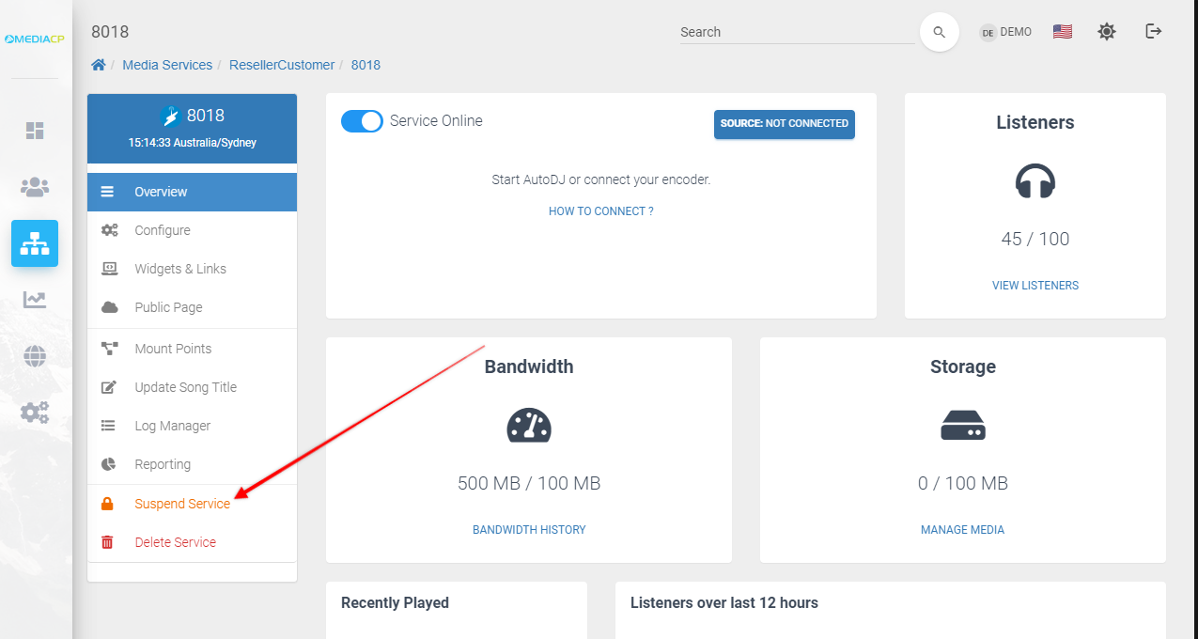The width and height of the screenshot is (1198, 639).
Task: Select Overview in the service menu
Action: click(x=192, y=192)
